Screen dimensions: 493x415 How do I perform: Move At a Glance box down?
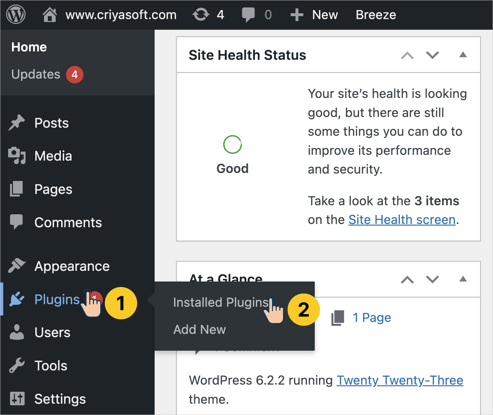(433, 280)
